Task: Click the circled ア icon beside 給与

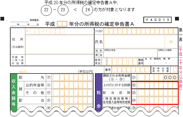Action: [49, 78]
